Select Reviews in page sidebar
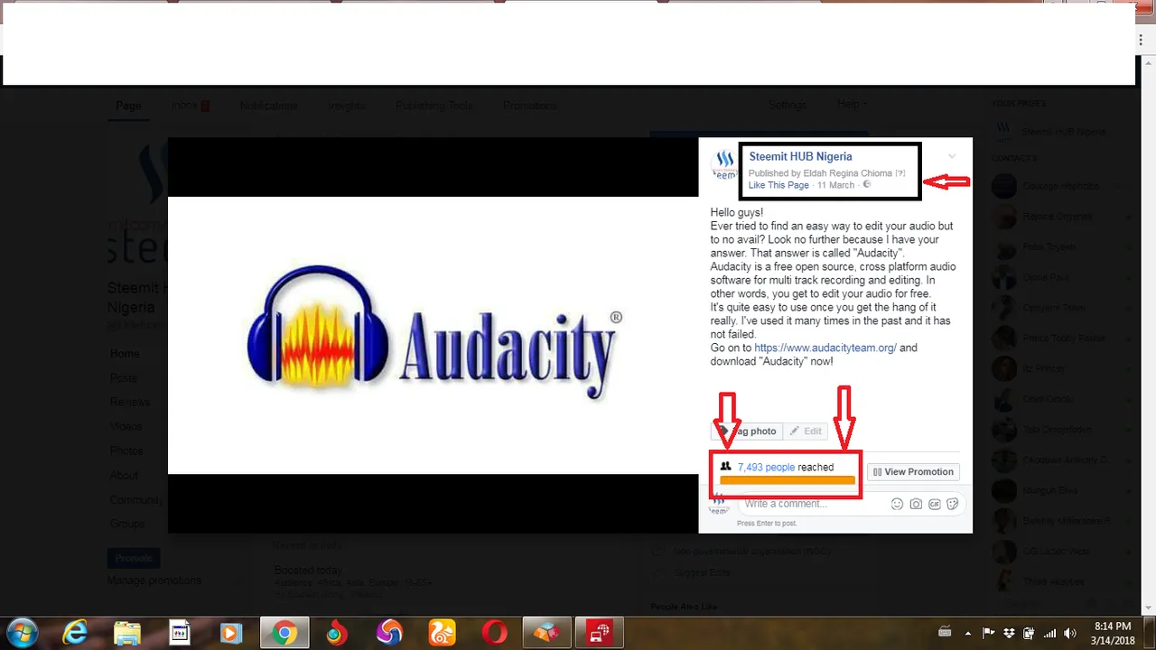 [129, 403]
